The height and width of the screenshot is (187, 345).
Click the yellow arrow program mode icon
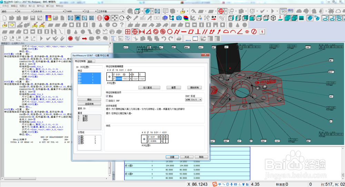point(12,25)
